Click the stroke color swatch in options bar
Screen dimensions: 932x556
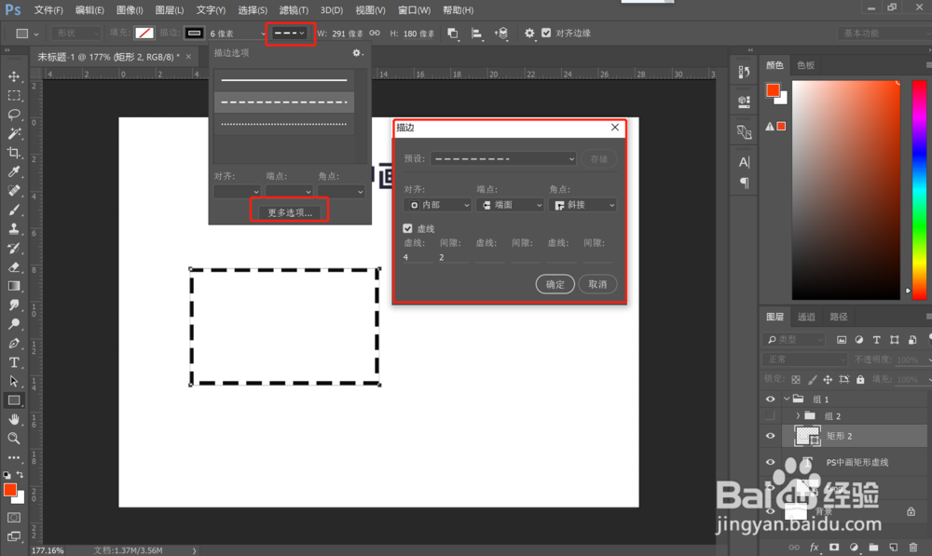coord(194,34)
